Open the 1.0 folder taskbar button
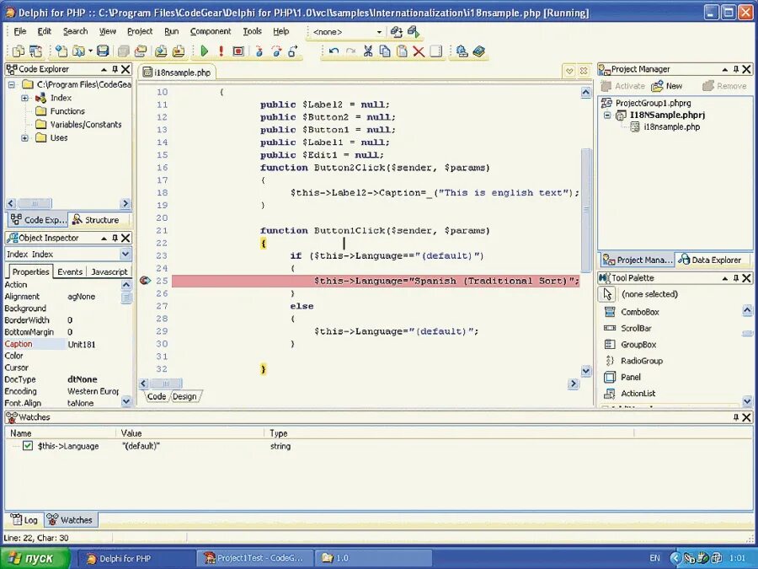The height and width of the screenshot is (569, 758). (x=372, y=558)
